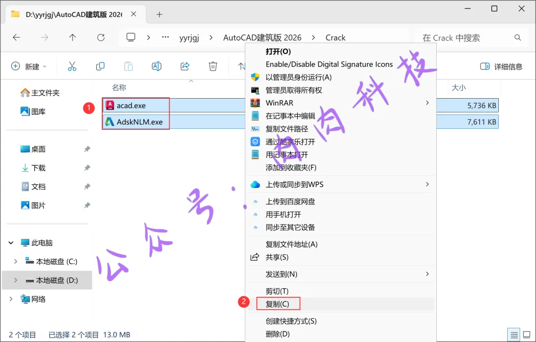Open the Details pane button
This screenshot has width=536, height=342.
pyautogui.click(x=501, y=66)
